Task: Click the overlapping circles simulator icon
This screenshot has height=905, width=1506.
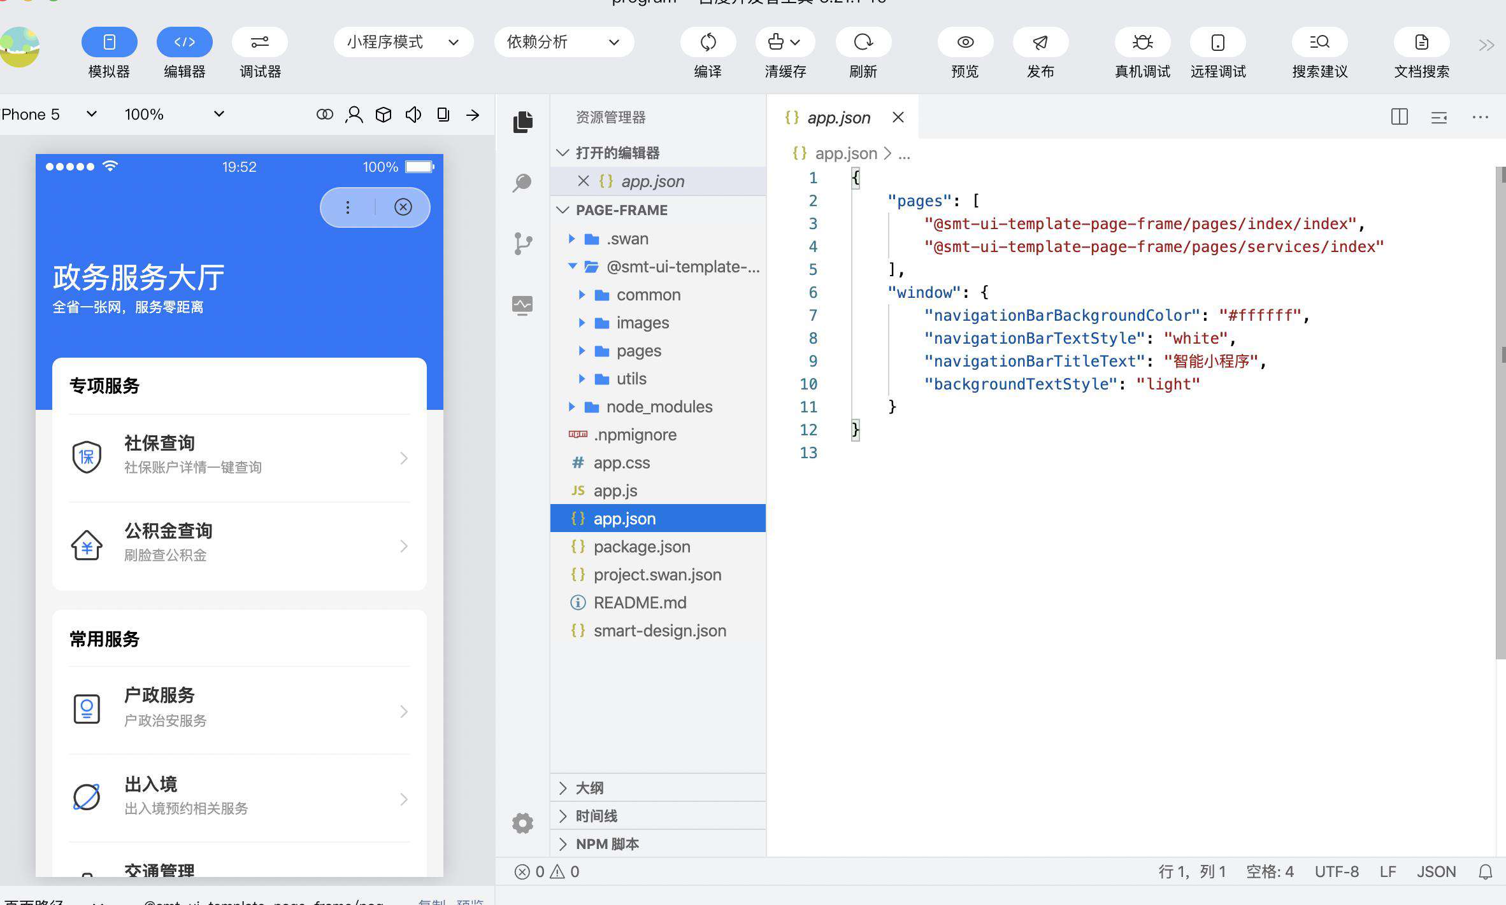Action: point(324,114)
